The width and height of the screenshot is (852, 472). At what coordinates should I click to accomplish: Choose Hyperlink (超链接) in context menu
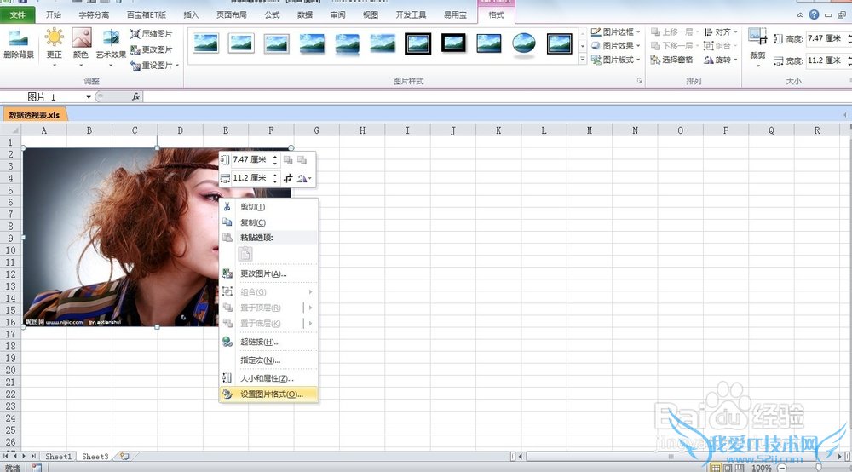click(268, 342)
